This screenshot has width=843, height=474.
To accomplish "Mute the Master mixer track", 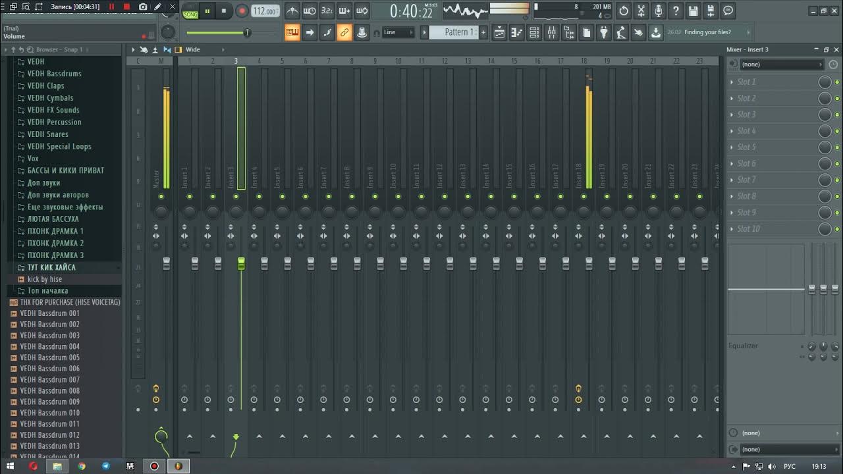I will click(x=161, y=196).
